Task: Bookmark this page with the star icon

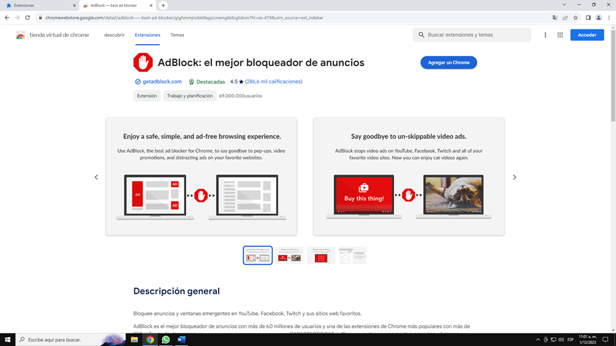Action: coord(576,17)
